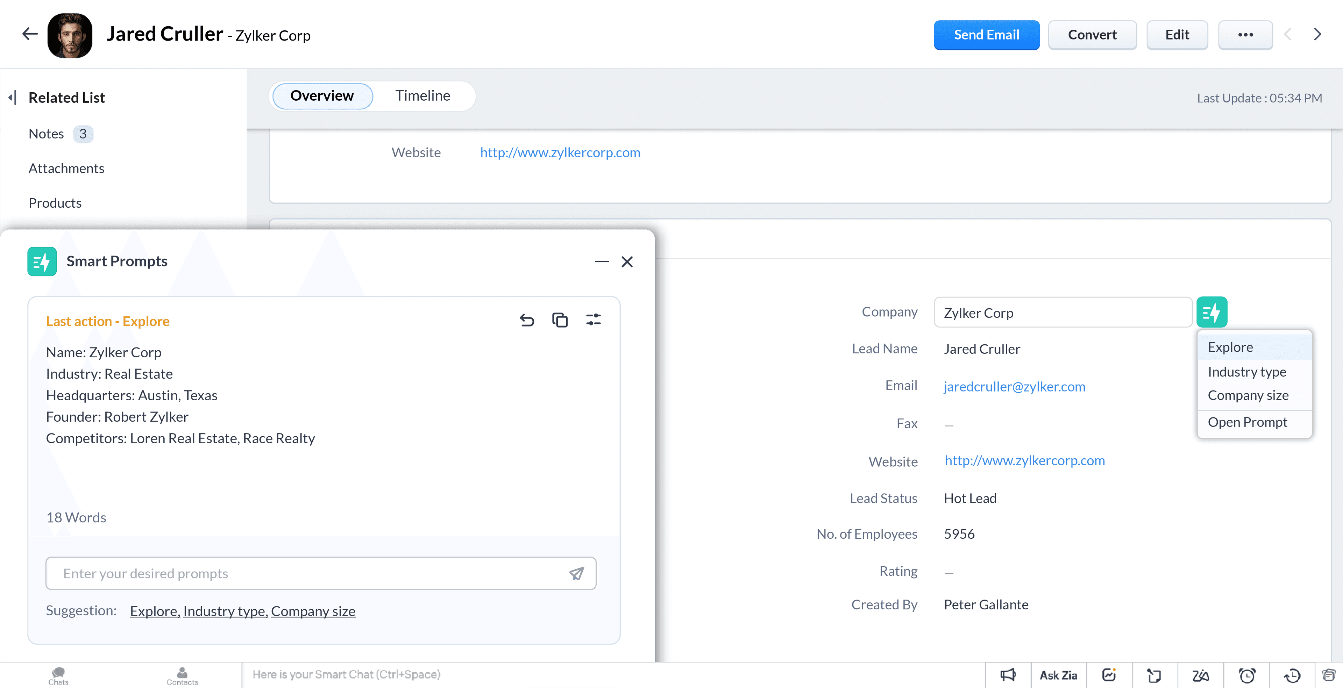The height and width of the screenshot is (688, 1343).
Task: Open Chats from the bottom-left corner
Action: [58, 674]
